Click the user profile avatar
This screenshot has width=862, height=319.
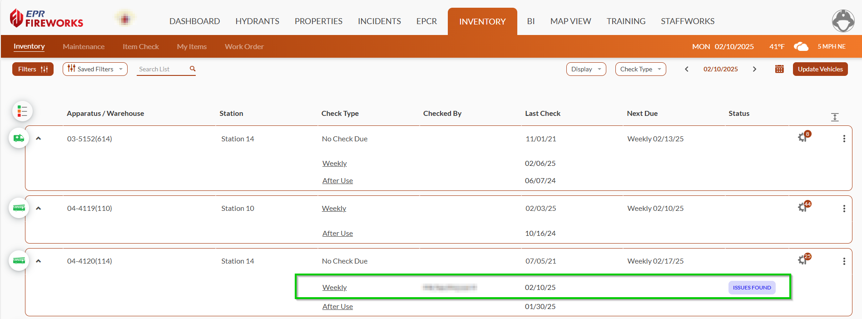(x=843, y=21)
